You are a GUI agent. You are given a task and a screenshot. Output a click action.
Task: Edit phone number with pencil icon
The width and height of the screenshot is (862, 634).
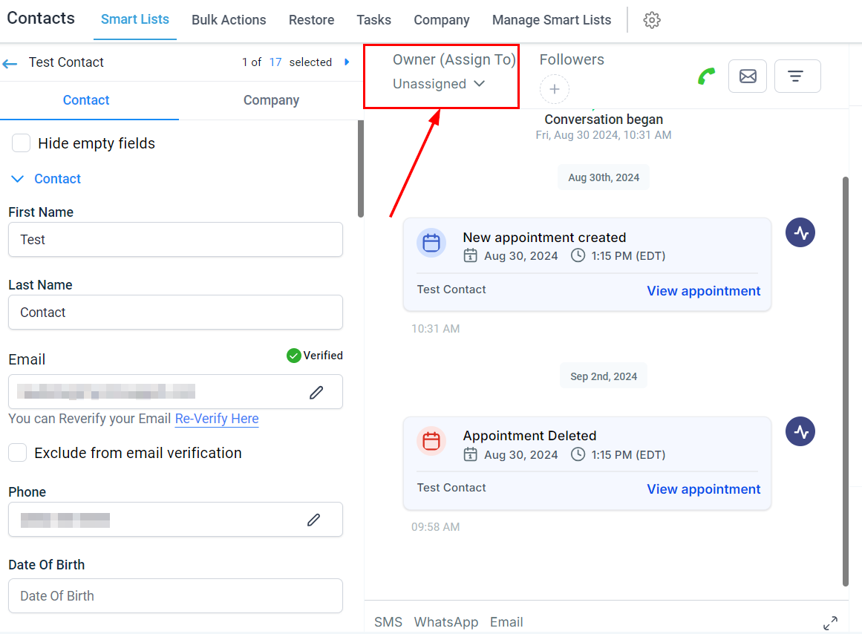click(313, 520)
